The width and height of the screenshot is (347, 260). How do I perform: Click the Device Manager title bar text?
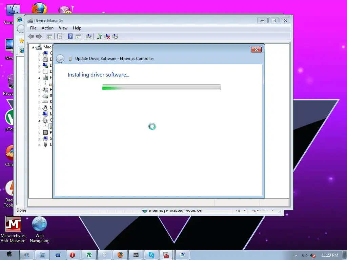49,21
